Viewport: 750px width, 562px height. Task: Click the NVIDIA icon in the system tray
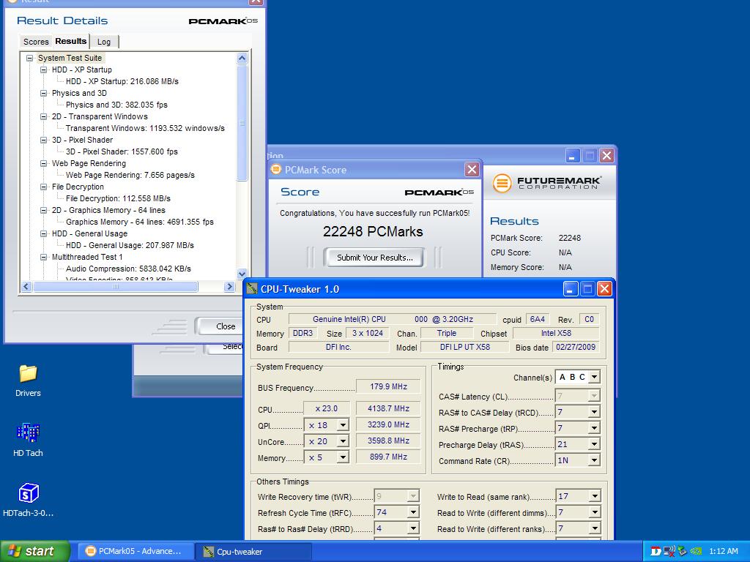tap(696, 551)
